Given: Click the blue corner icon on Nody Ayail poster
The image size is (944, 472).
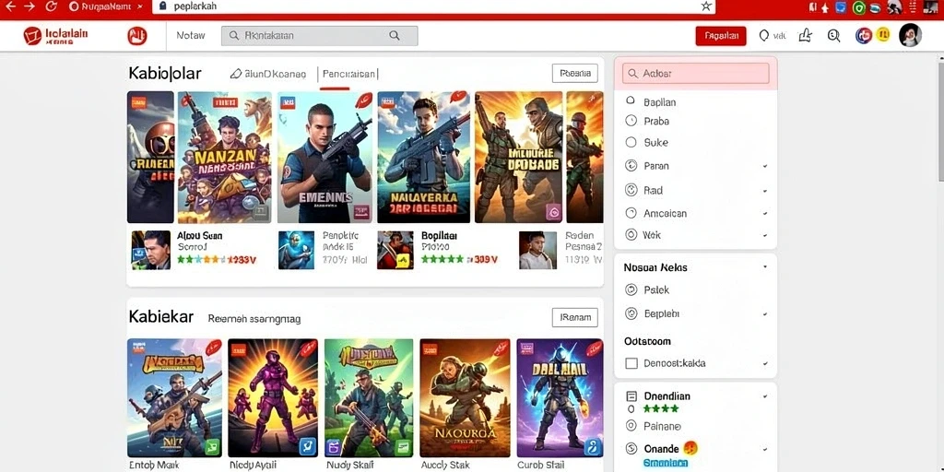Looking at the screenshot, I should click(308, 446).
